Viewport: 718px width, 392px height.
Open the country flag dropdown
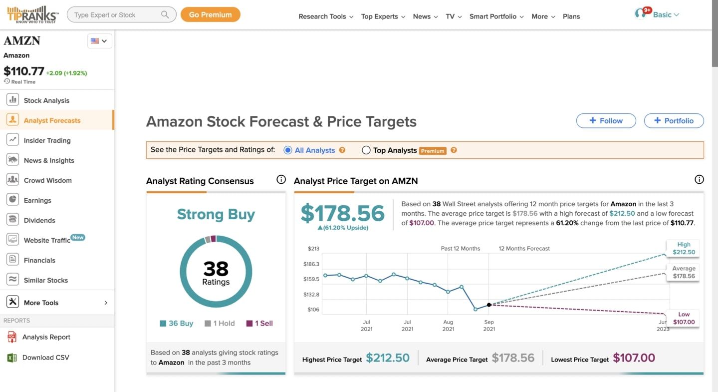(99, 41)
